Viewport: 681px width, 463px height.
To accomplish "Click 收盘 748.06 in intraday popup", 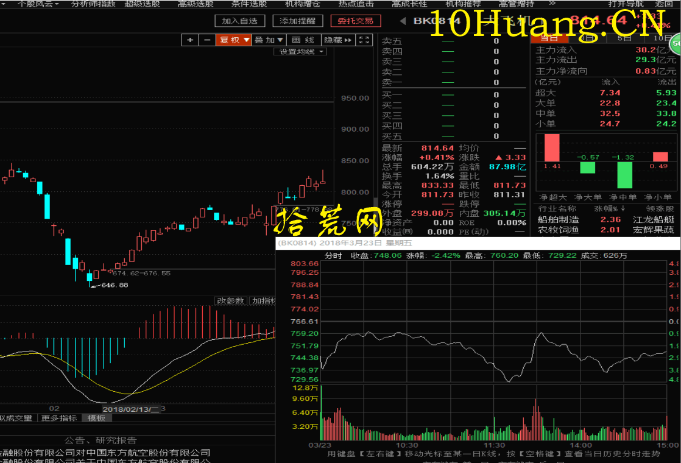I will click(x=376, y=255).
